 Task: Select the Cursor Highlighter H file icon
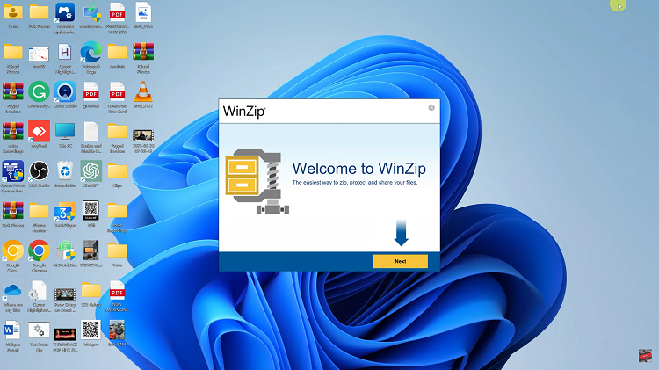65,53
